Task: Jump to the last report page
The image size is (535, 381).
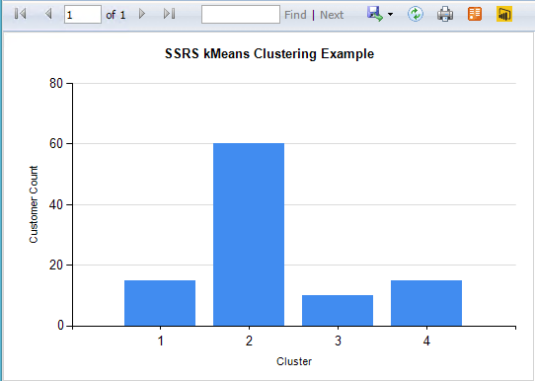Action: pyautogui.click(x=169, y=14)
